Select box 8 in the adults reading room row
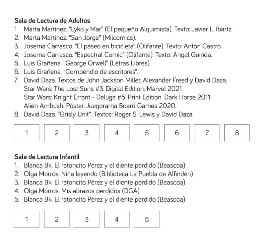Screen dimensions: 266x243 point(237,133)
